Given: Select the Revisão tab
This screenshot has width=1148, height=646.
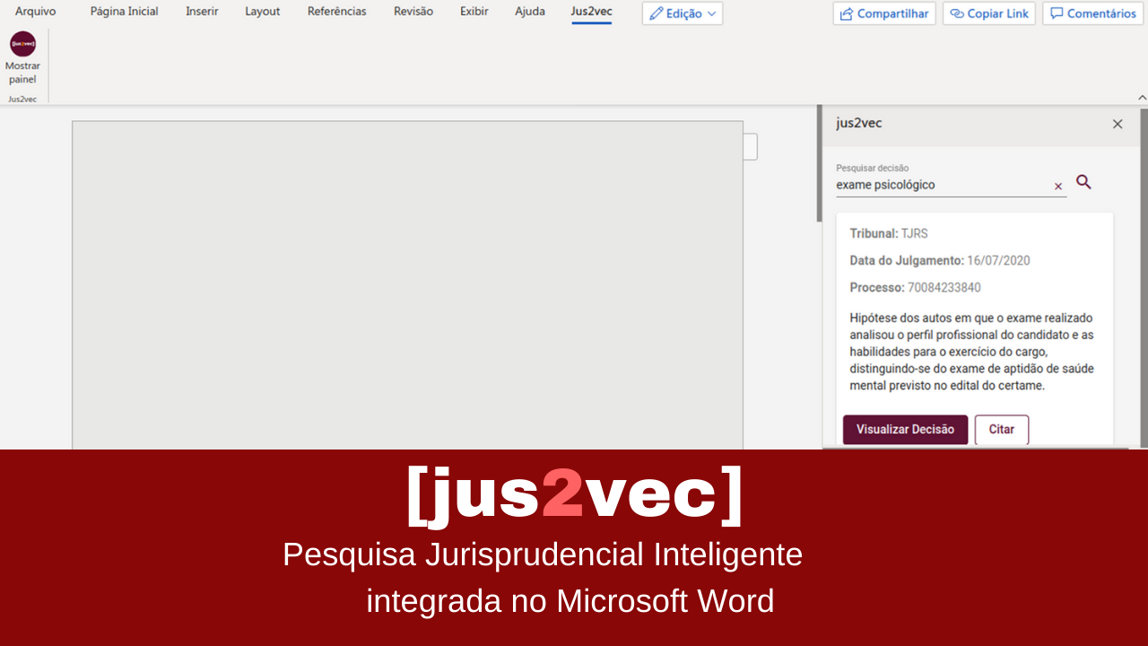Looking at the screenshot, I should [413, 12].
